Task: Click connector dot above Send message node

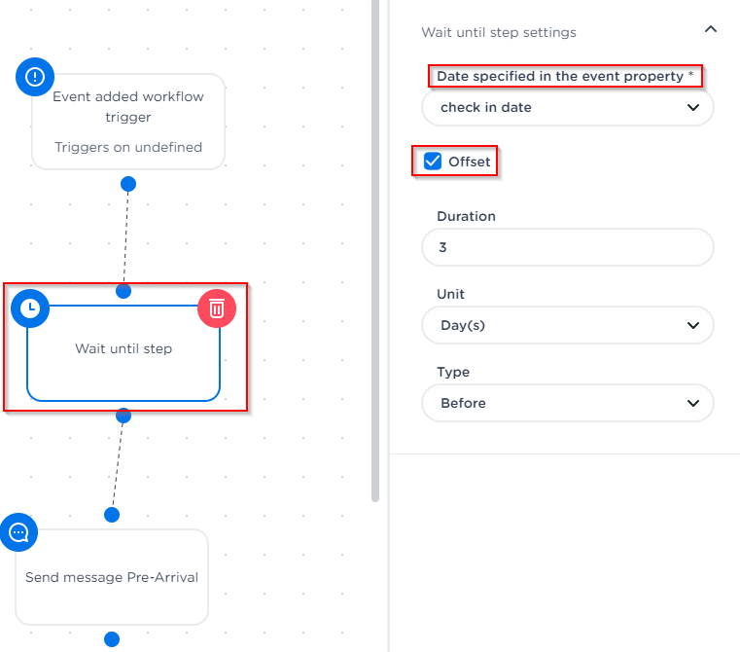Action: click(x=112, y=515)
